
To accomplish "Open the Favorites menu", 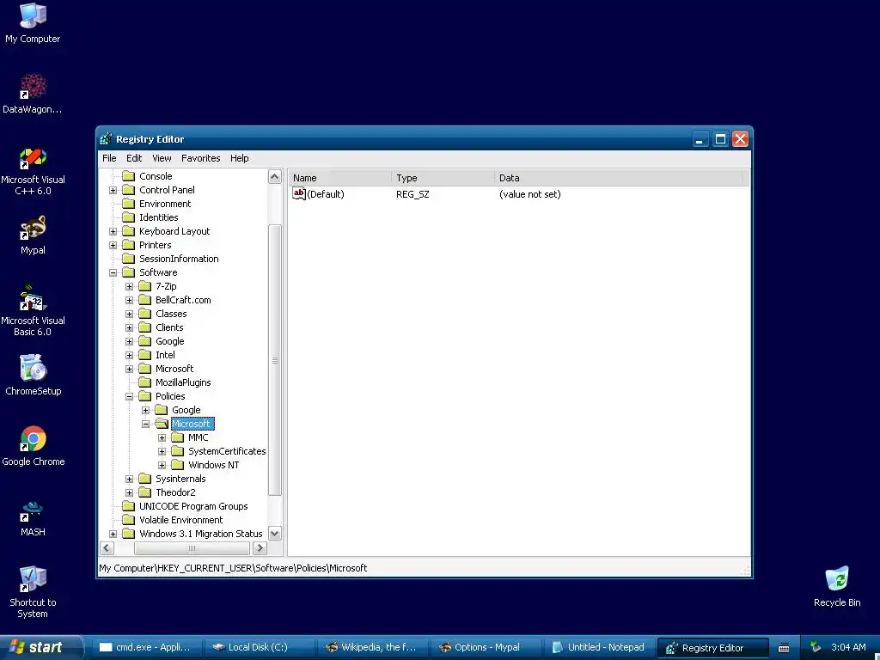I will 201,158.
